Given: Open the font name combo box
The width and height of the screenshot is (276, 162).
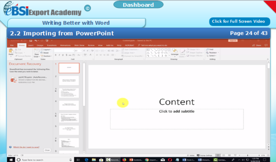Looking at the screenshot, I should [x=64, y=51].
